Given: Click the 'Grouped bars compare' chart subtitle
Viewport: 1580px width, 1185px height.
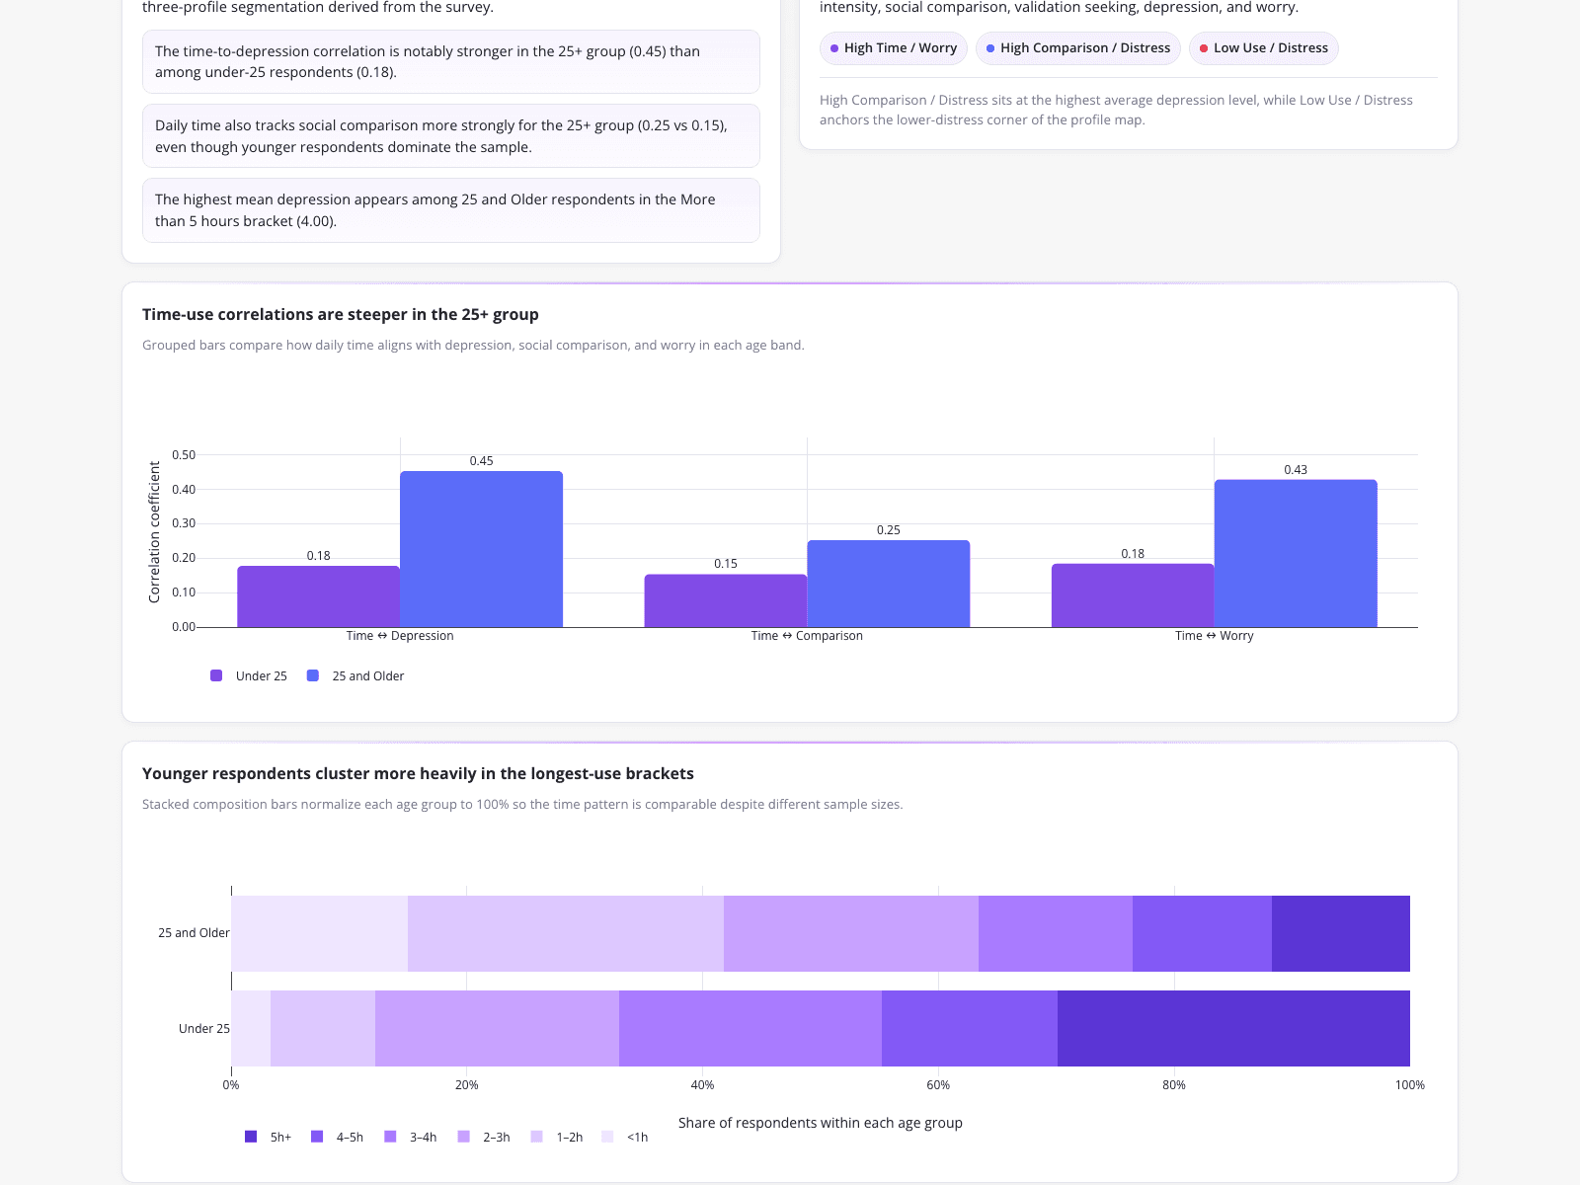Looking at the screenshot, I should tap(473, 346).
